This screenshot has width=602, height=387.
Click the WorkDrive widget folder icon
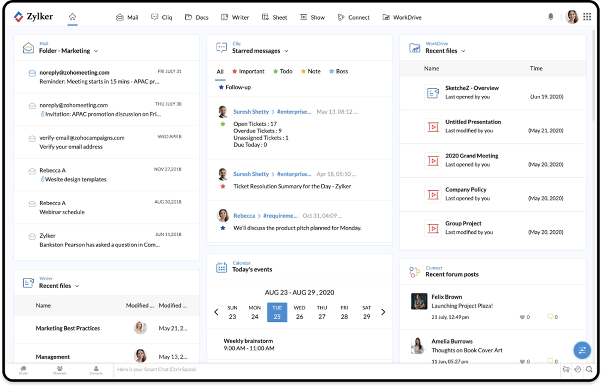tap(415, 48)
